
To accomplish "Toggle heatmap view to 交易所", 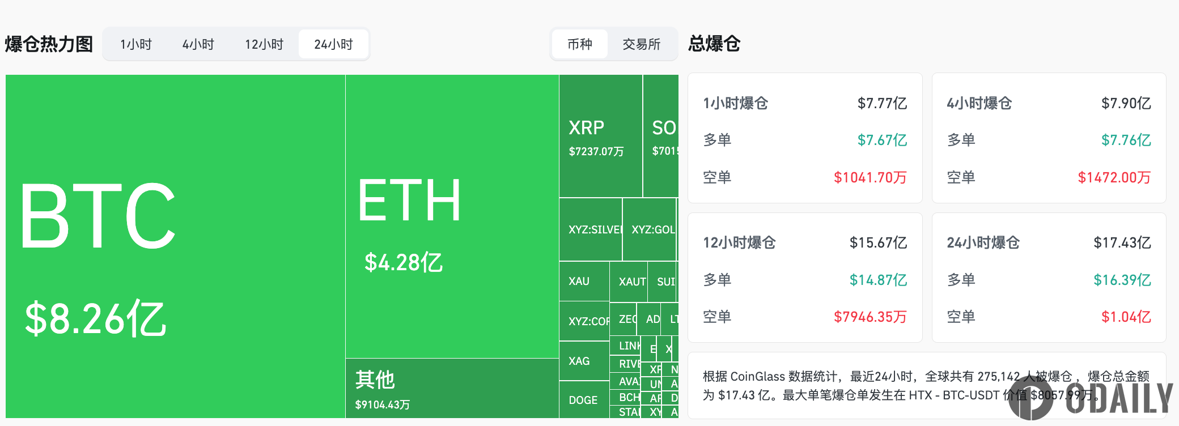I will (642, 44).
